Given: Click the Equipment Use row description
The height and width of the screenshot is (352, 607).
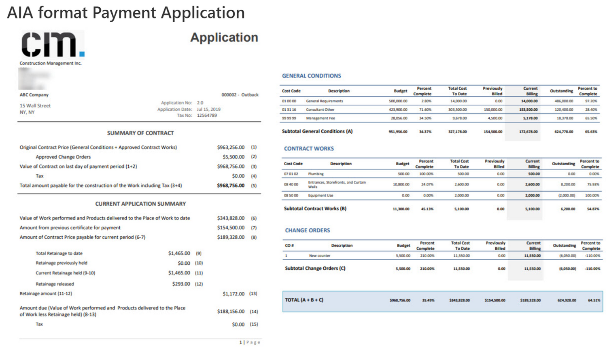Looking at the screenshot, I should (x=320, y=196).
